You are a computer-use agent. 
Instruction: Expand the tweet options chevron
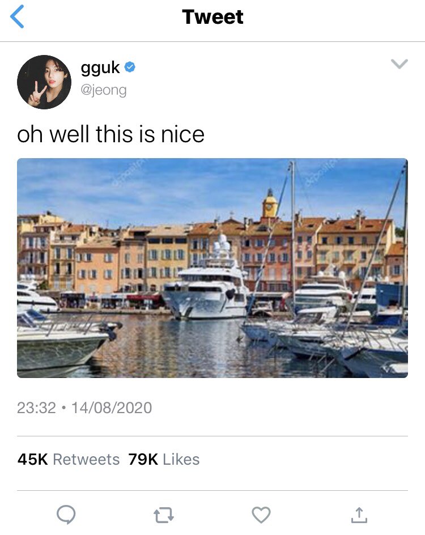point(399,64)
